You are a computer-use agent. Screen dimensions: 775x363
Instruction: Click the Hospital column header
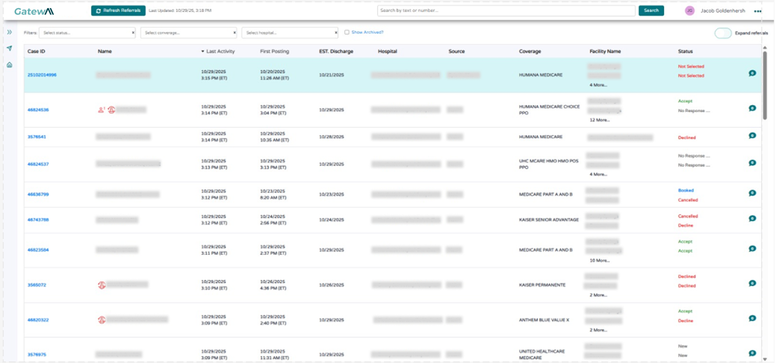[387, 51]
